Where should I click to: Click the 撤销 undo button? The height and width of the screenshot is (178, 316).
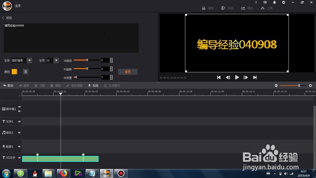(8, 86)
